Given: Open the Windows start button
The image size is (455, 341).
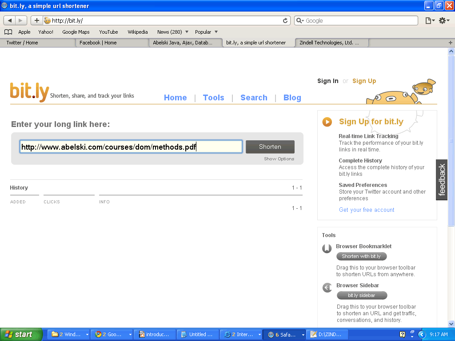Looking at the screenshot, I should pyautogui.click(x=21, y=334).
